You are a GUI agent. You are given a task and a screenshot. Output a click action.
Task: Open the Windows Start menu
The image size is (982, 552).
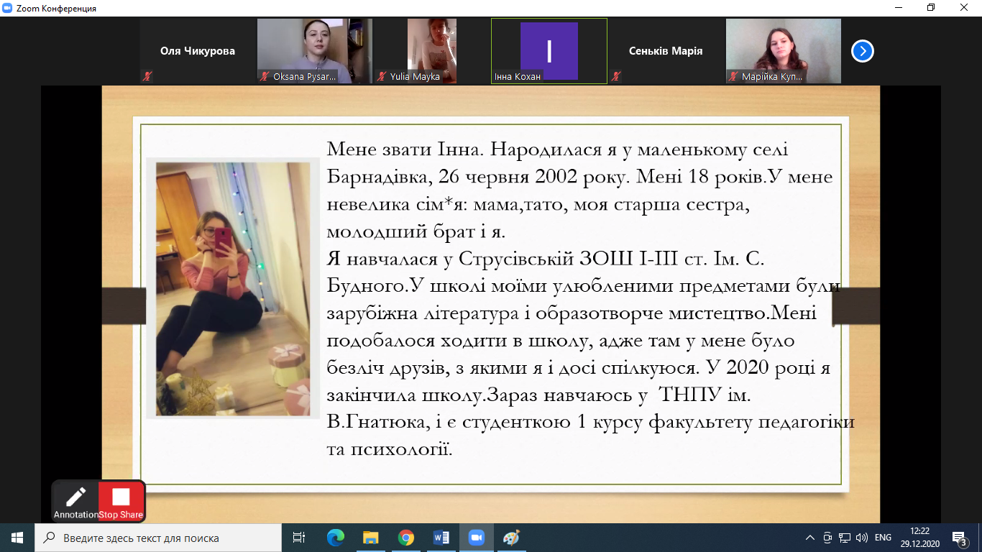17,538
